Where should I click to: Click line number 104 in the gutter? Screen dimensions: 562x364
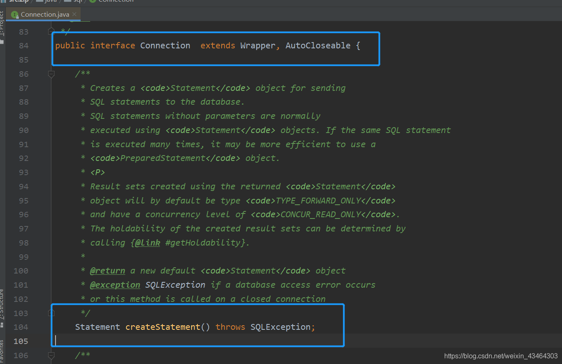21,327
